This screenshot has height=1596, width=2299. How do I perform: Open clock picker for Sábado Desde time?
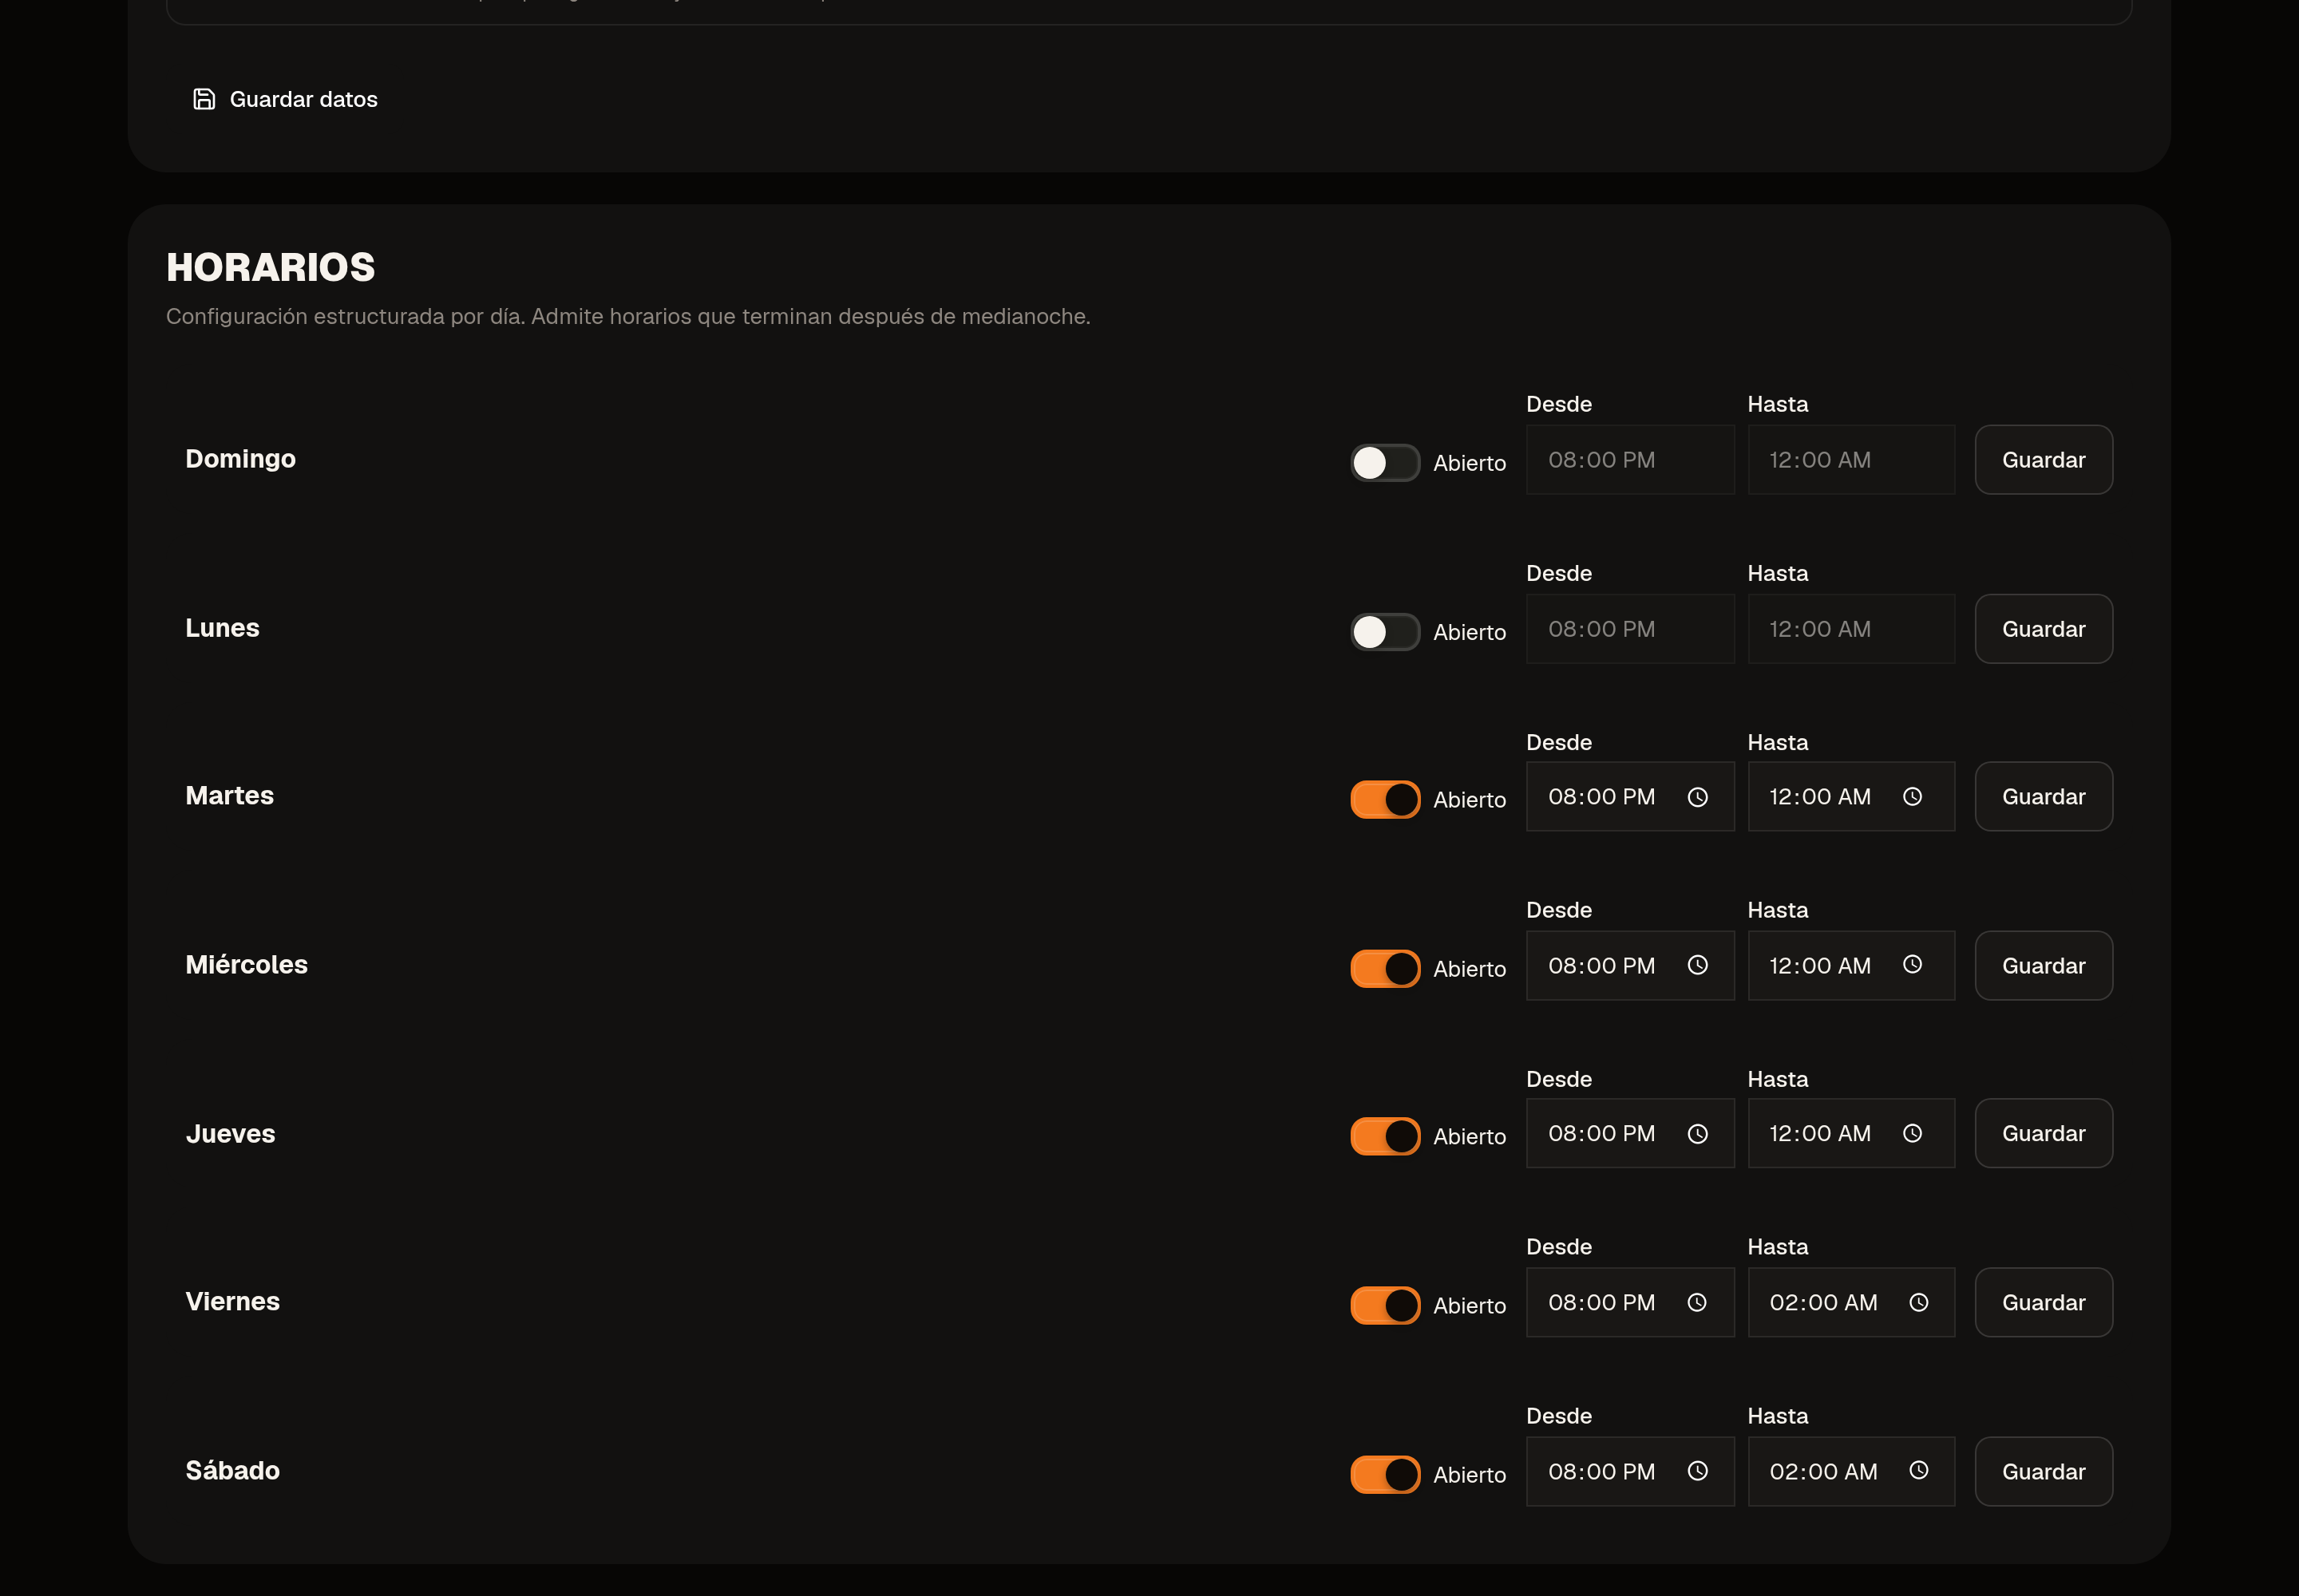1698,1471
